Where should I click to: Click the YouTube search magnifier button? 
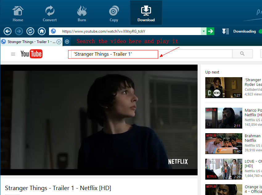tap(242, 54)
